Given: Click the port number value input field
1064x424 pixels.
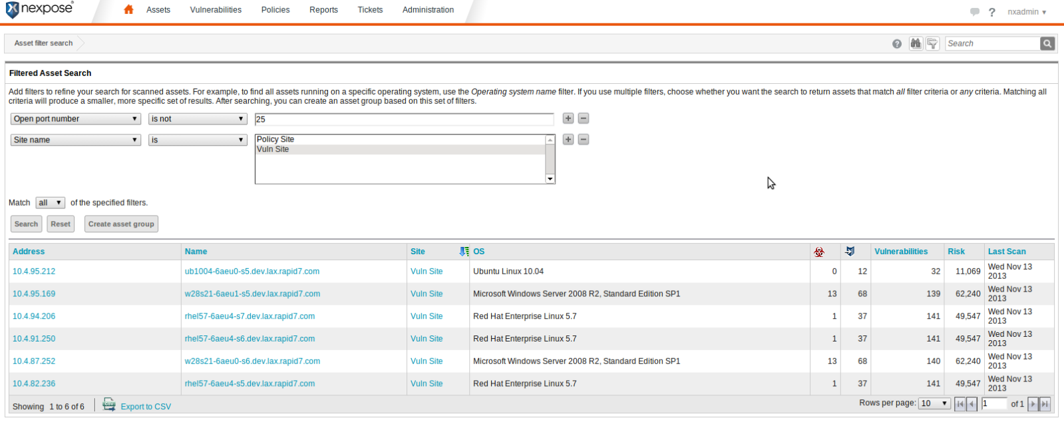Looking at the screenshot, I should (404, 119).
